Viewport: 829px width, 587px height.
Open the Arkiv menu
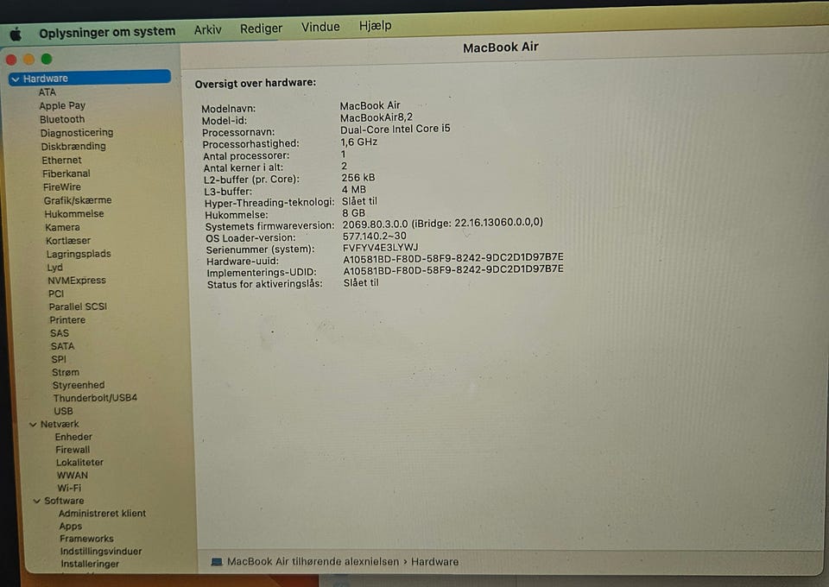pyautogui.click(x=207, y=29)
